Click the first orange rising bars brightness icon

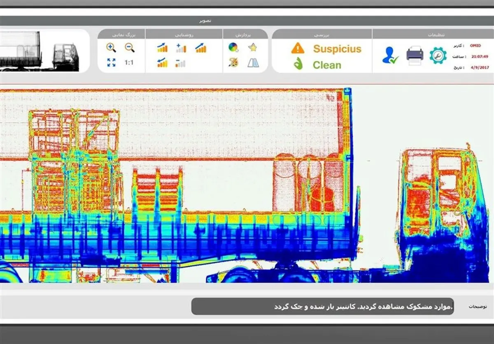point(163,48)
